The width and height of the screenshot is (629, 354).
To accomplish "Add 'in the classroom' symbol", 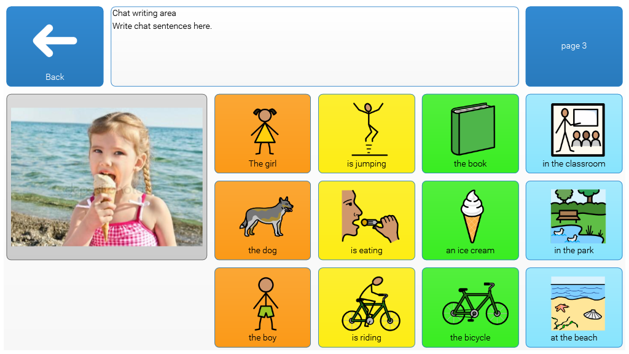I will 574,133.
